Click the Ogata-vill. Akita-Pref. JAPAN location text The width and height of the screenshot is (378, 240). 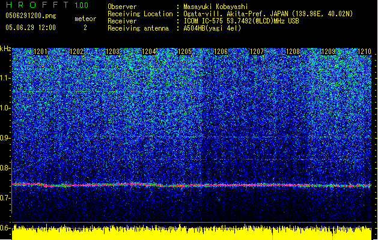268,14
